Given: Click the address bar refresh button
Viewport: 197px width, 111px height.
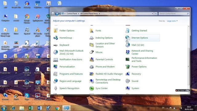Looking at the screenshot, I should [156, 14].
